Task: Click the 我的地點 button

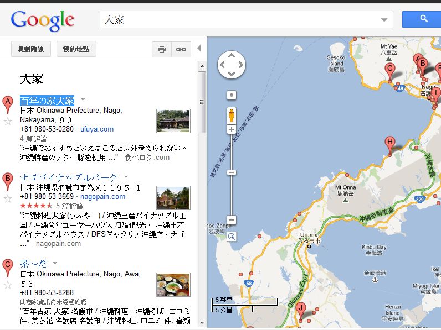Action: click(76, 49)
